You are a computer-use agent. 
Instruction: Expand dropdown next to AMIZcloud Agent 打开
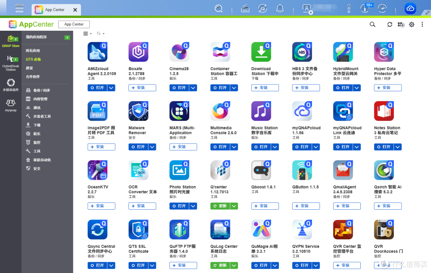point(111,88)
